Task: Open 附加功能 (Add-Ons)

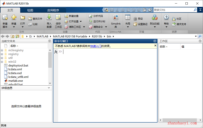Action: click(155, 21)
